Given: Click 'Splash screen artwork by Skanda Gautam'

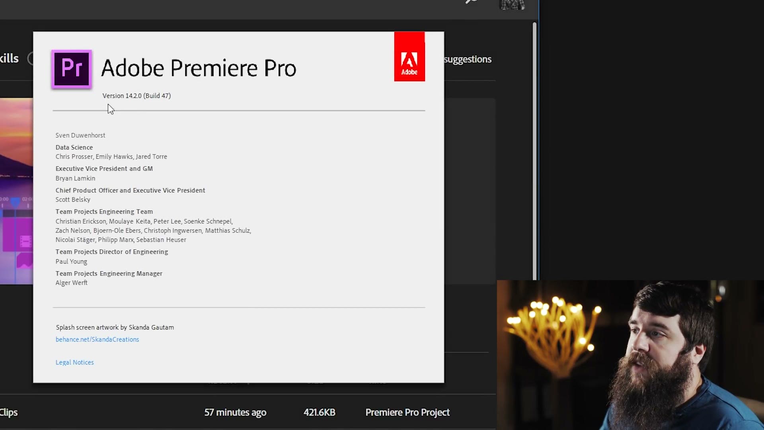Looking at the screenshot, I should [x=115, y=327].
